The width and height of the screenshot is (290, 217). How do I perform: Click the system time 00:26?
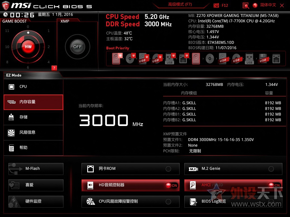pyautogui.click(x=22, y=15)
